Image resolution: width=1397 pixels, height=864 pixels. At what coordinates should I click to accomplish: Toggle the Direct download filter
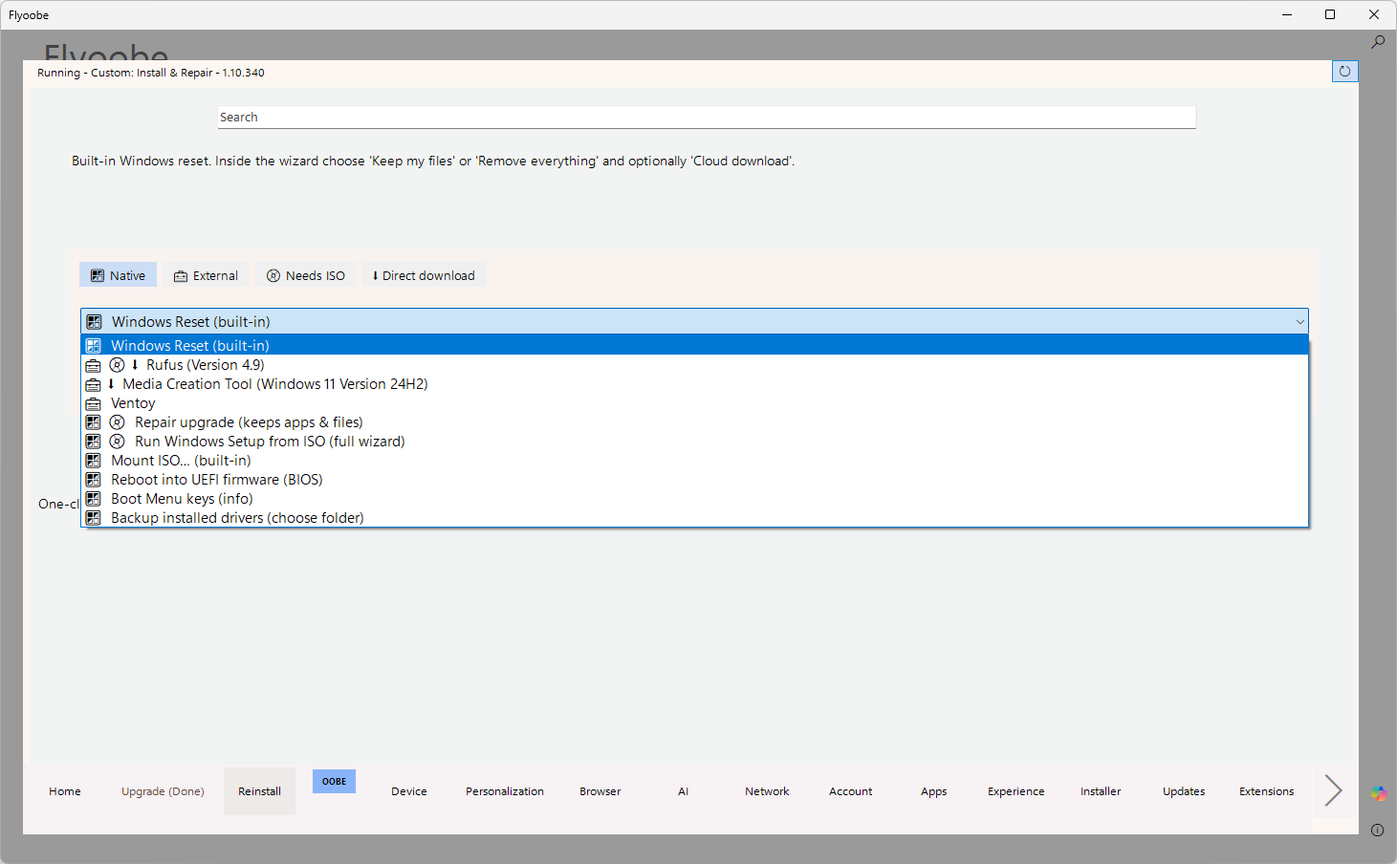point(424,275)
